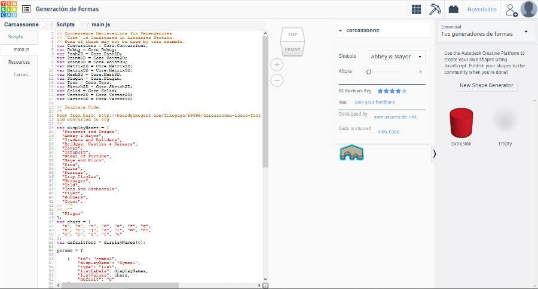This screenshot has height=289, width=538.
Task: Click the invite user icon
Action: tap(511, 10)
